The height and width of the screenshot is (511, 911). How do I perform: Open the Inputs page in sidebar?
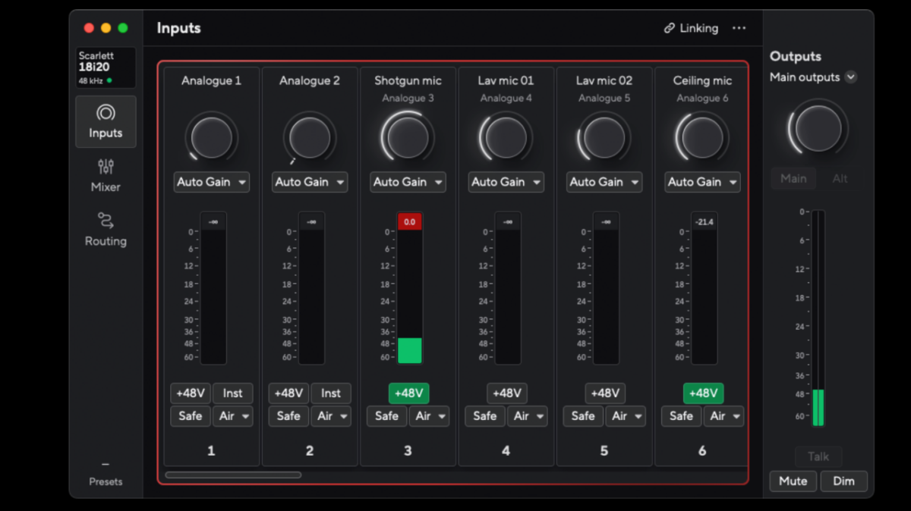pyautogui.click(x=106, y=121)
